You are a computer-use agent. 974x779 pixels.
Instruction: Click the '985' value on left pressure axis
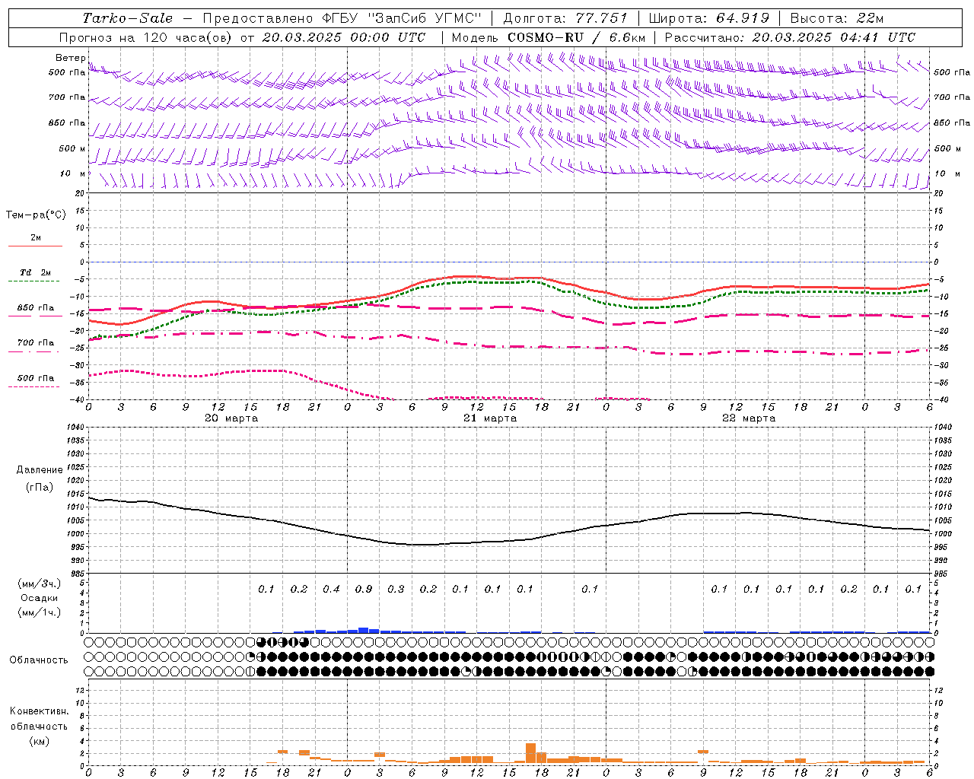point(78,574)
